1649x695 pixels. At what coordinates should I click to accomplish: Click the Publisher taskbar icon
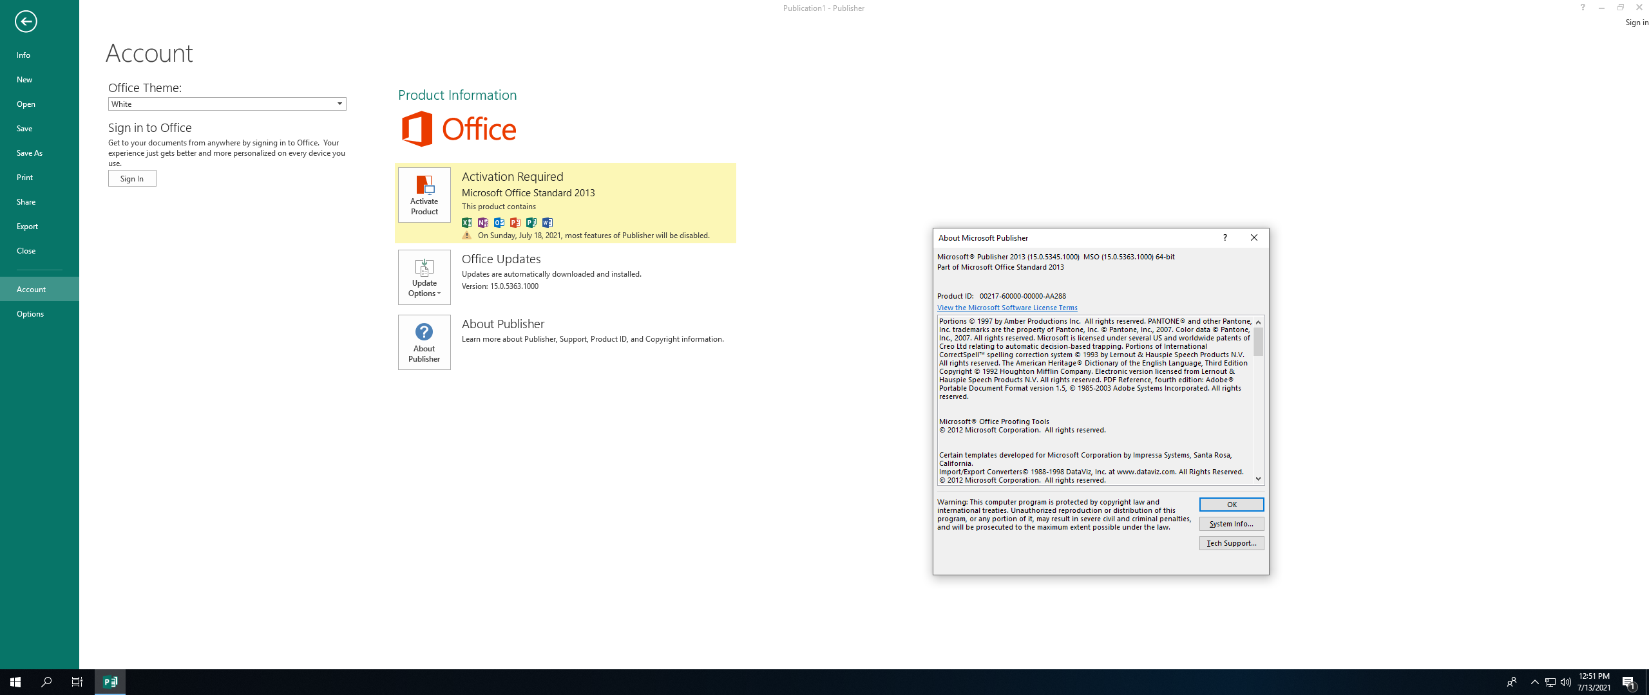pos(110,682)
